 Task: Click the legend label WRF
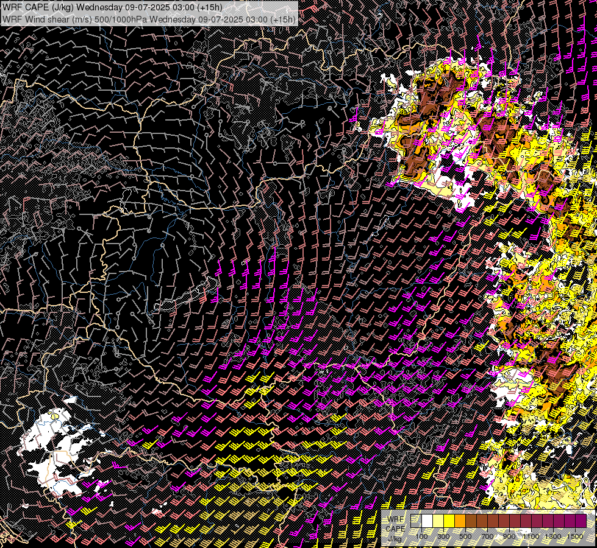pos(396,519)
